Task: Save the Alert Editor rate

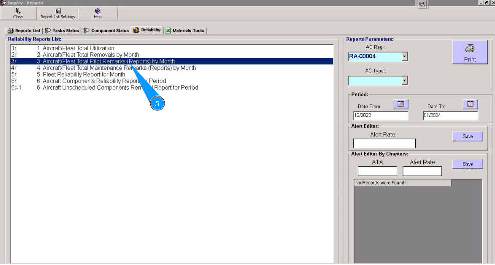Action: [x=468, y=136]
